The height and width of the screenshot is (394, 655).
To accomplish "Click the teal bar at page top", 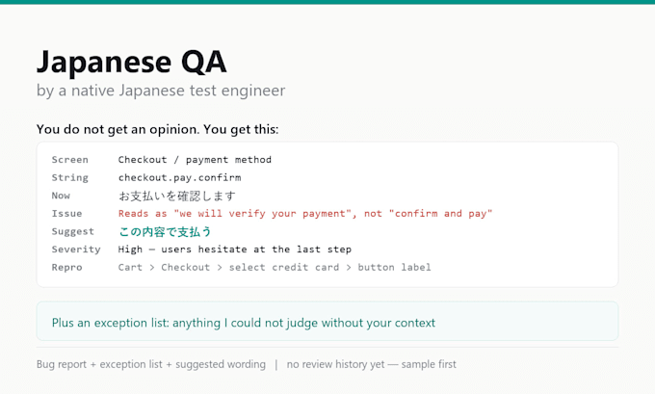I will point(327,2).
